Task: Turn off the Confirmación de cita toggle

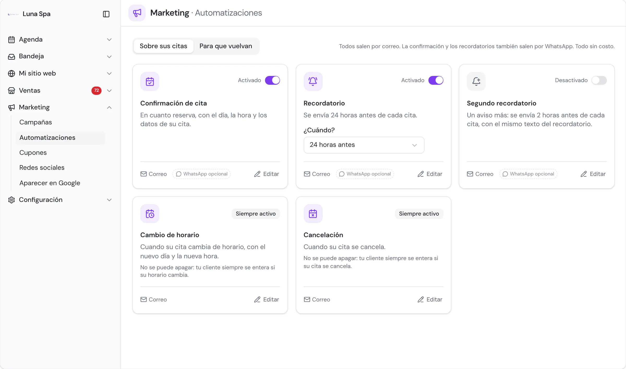Action: [272, 80]
